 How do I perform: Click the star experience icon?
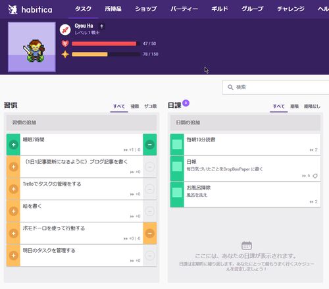(65, 54)
